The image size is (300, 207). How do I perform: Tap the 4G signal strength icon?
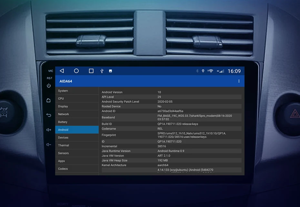tap(220, 71)
